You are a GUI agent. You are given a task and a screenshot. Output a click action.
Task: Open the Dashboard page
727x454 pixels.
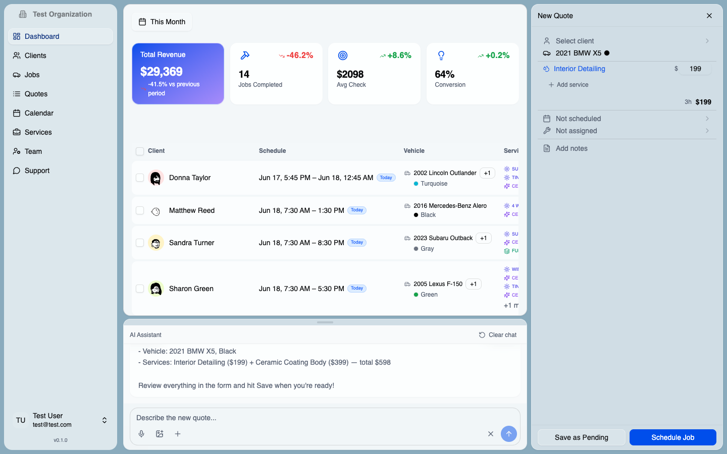[61, 36]
